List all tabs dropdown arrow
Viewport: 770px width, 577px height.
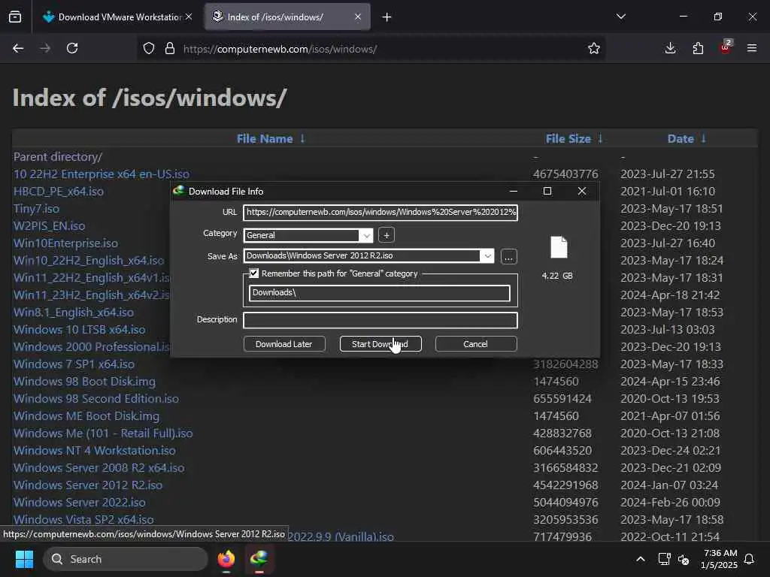tap(620, 17)
